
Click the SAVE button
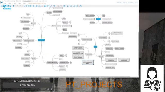(136, 3)
